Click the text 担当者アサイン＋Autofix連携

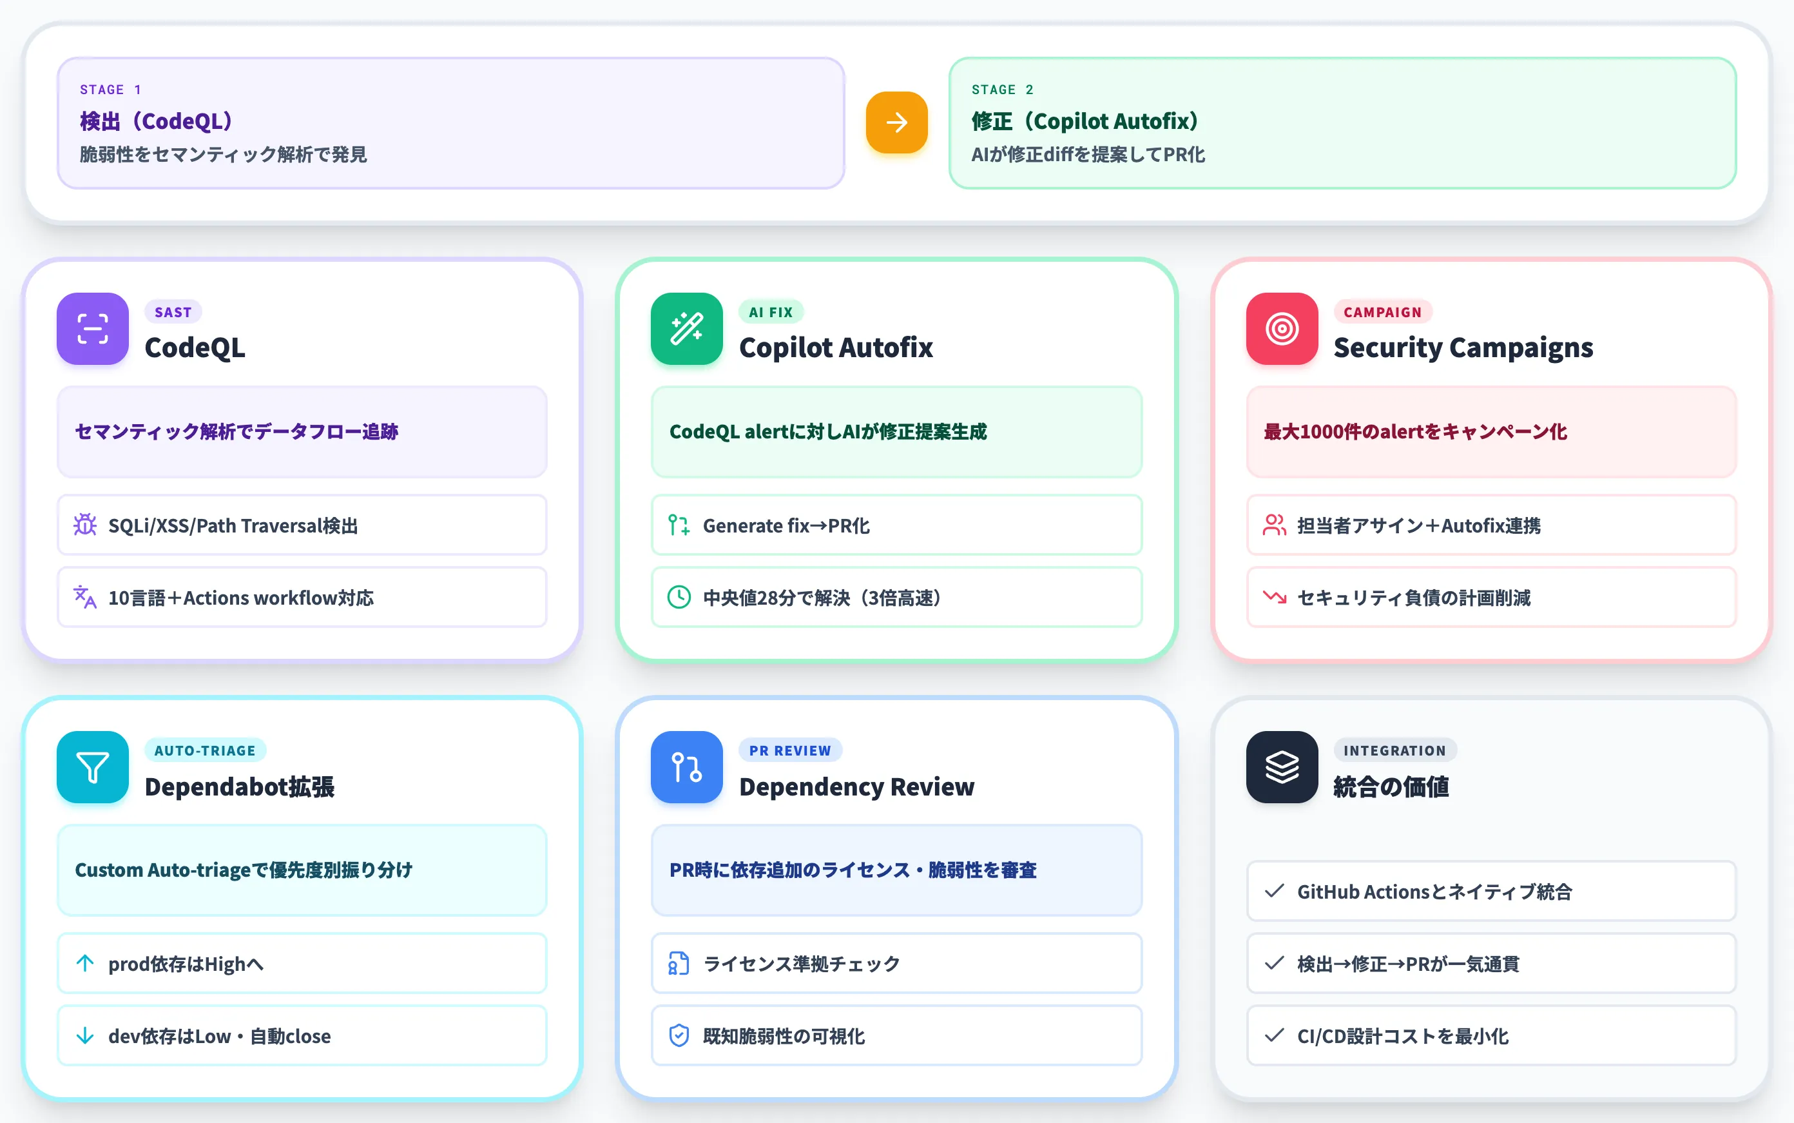[x=1418, y=525]
